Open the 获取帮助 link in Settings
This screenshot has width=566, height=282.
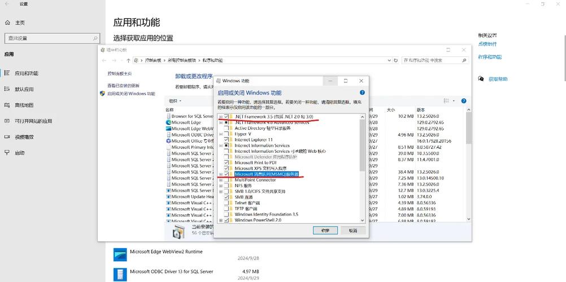[x=498, y=79]
